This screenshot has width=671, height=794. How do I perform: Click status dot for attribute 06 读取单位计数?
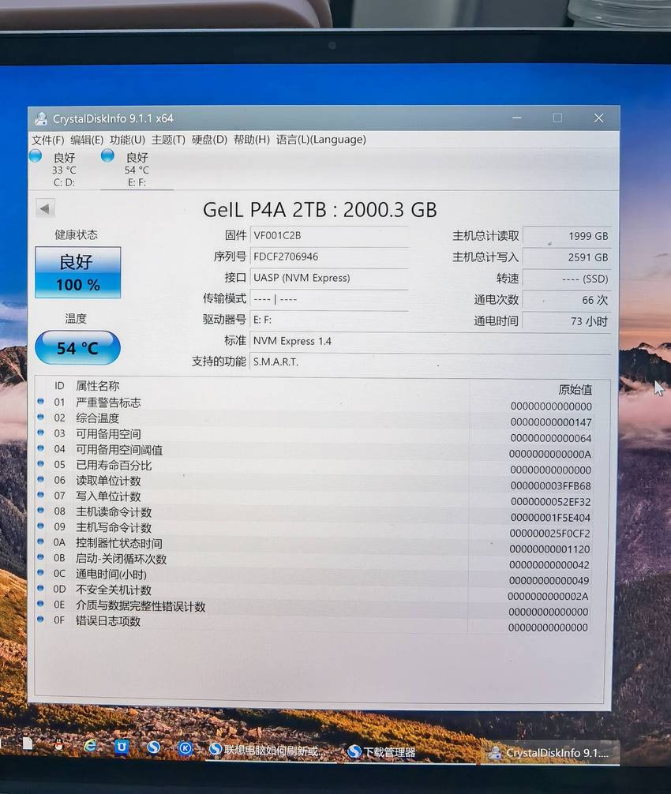(x=40, y=480)
